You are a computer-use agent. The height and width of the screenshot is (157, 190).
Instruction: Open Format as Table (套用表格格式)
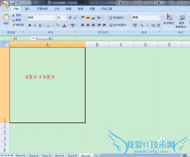[181, 21]
